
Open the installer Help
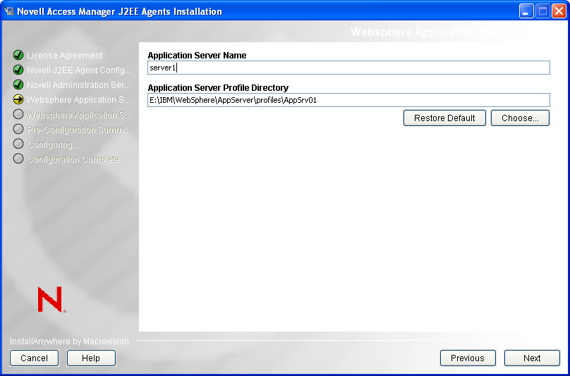(91, 358)
